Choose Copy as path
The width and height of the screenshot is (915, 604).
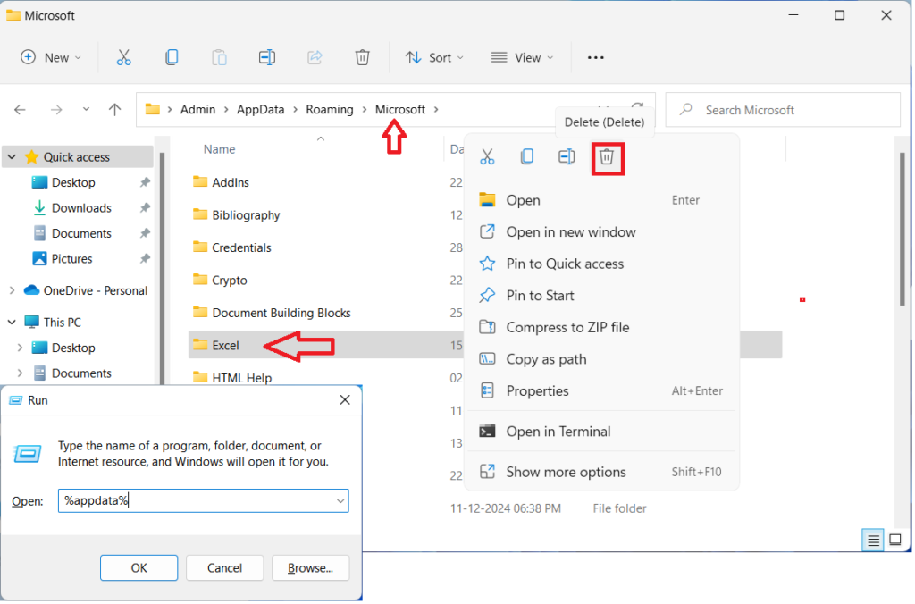(x=601, y=359)
